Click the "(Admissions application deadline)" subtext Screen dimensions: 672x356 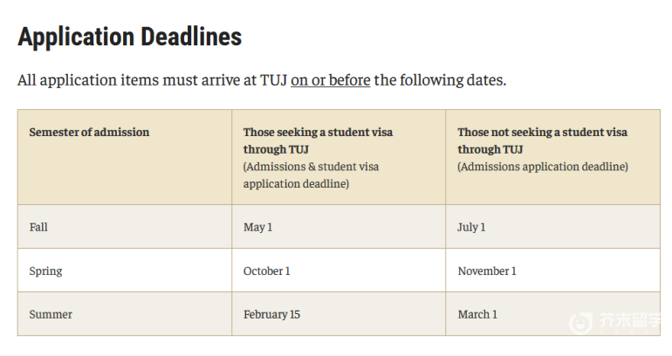(543, 167)
